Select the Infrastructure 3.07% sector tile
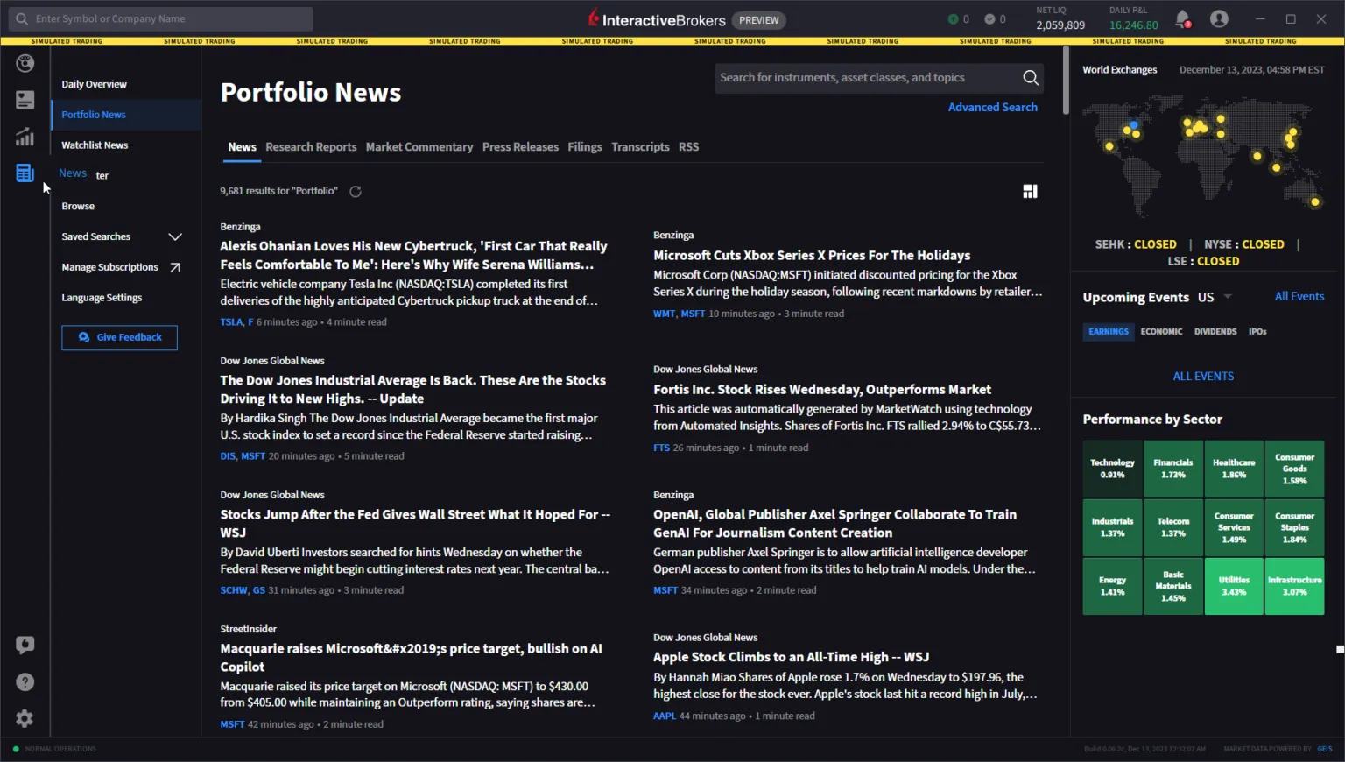 click(1294, 586)
